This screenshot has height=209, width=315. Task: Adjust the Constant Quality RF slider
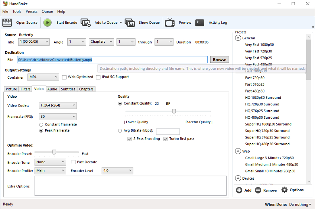coord(174,111)
